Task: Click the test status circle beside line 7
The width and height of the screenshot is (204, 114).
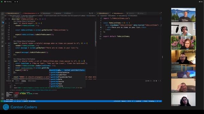Action: (6, 23)
